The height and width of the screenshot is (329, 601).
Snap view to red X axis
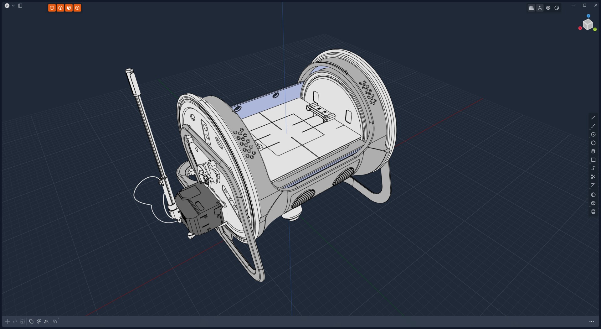pyautogui.click(x=580, y=28)
